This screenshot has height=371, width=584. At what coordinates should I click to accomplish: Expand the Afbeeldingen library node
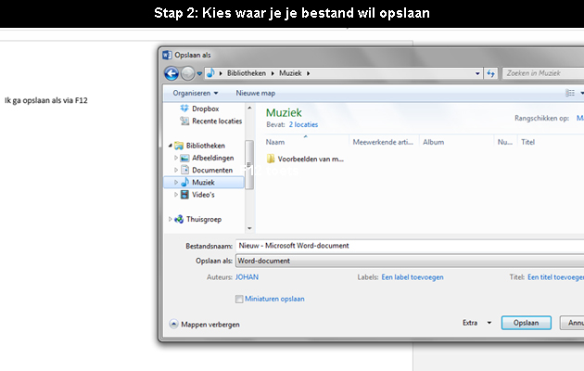point(176,158)
